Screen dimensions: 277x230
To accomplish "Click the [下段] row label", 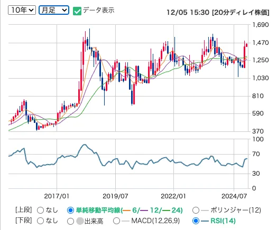I will 24,221.
